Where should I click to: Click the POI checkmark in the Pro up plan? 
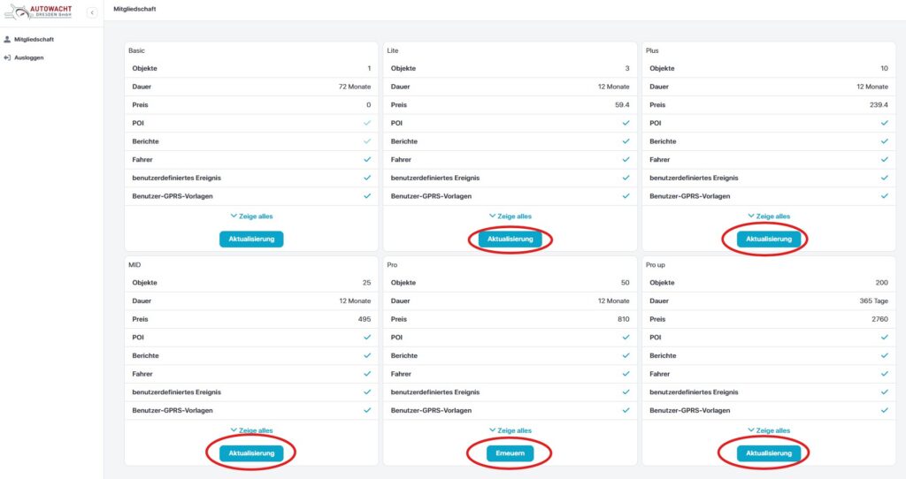[884, 337]
